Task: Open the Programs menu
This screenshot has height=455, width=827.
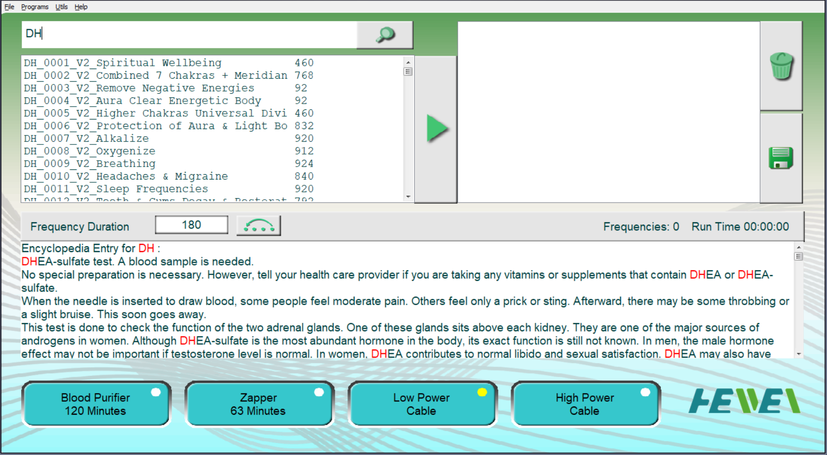Action: (x=35, y=7)
